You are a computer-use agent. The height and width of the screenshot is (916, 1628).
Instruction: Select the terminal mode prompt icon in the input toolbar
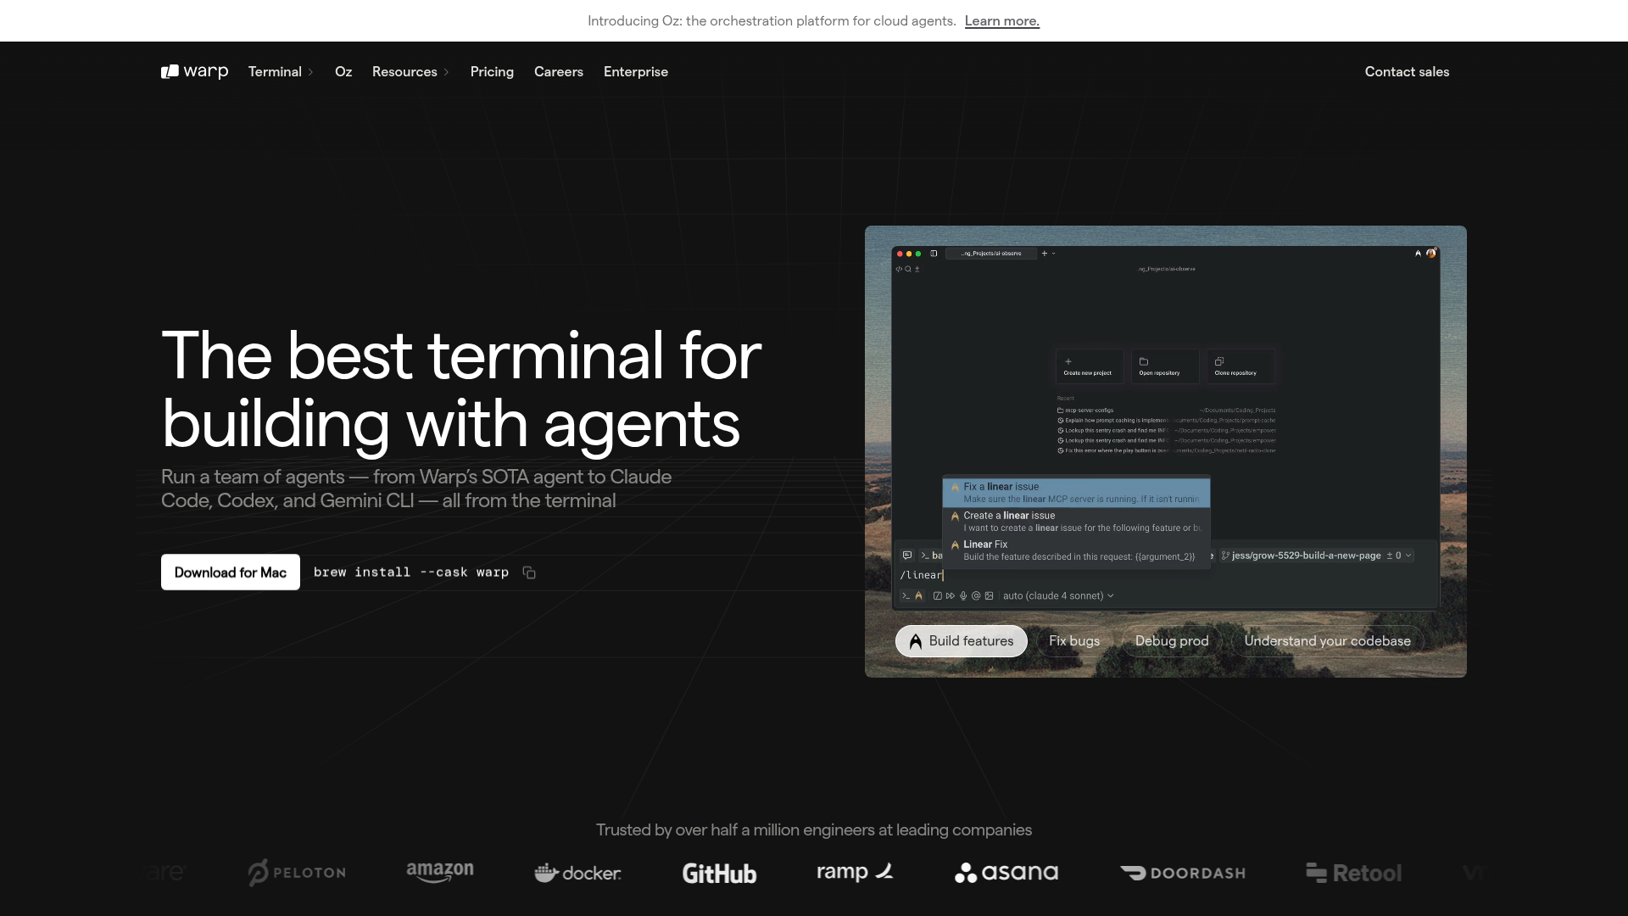tap(906, 595)
